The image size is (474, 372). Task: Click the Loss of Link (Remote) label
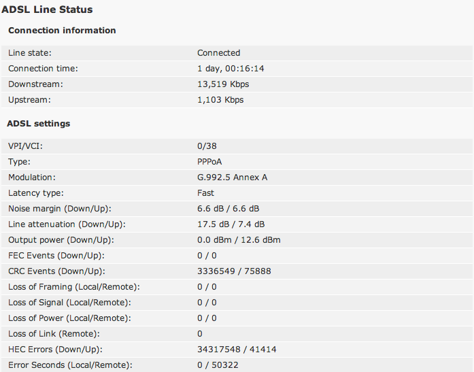pyautogui.click(x=54, y=334)
